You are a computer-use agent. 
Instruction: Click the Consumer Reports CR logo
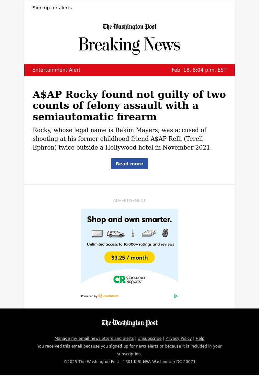point(129,279)
